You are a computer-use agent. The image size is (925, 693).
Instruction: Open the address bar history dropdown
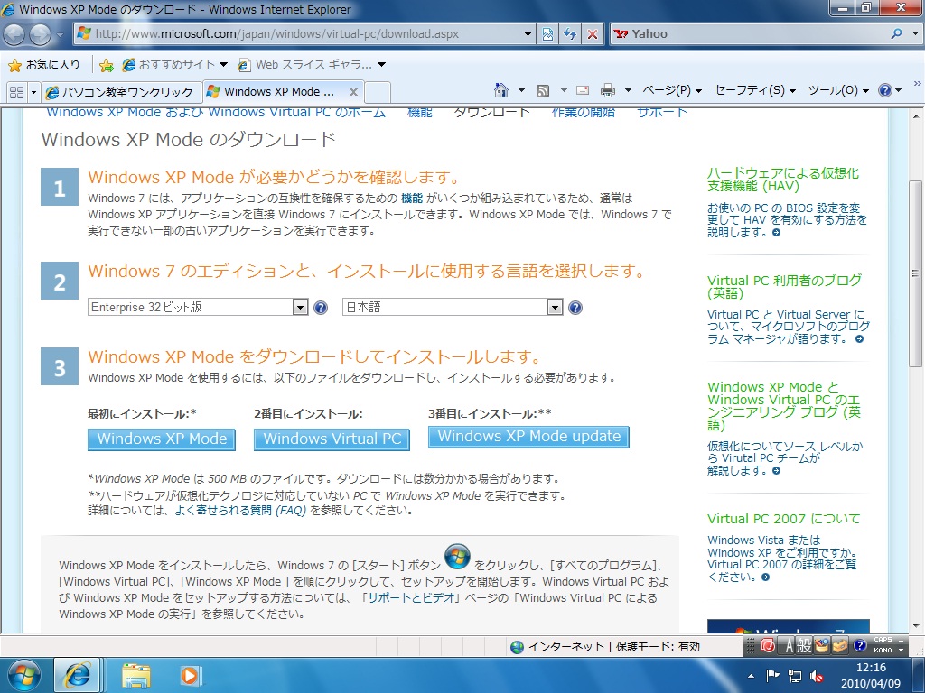pos(528,33)
